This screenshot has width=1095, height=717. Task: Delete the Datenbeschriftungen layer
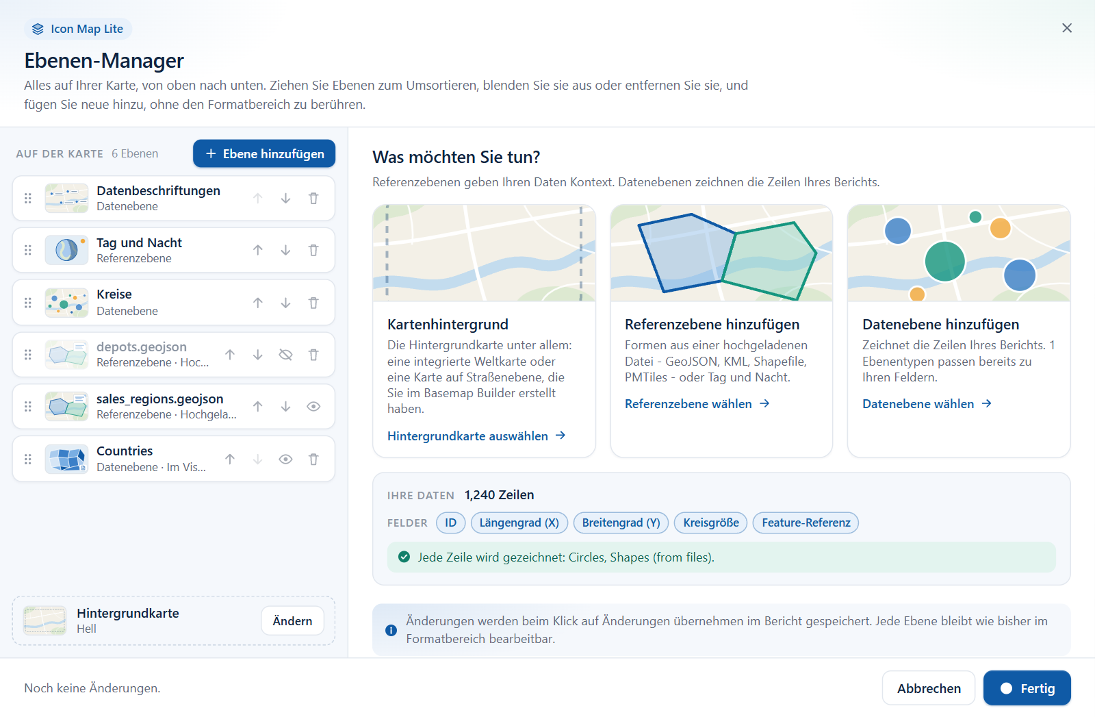point(313,199)
